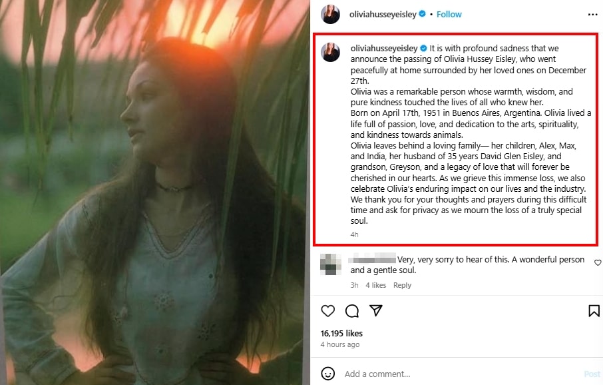
Task: Share the post via paper plane icon
Action: (x=376, y=310)
